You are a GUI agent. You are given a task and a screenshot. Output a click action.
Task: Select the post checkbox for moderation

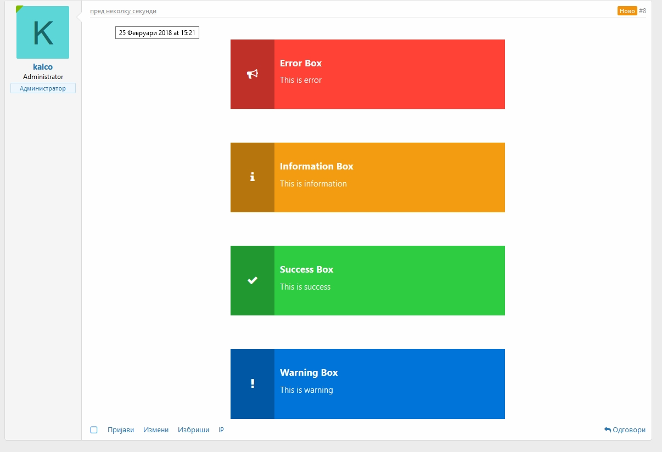click(94, 430)
